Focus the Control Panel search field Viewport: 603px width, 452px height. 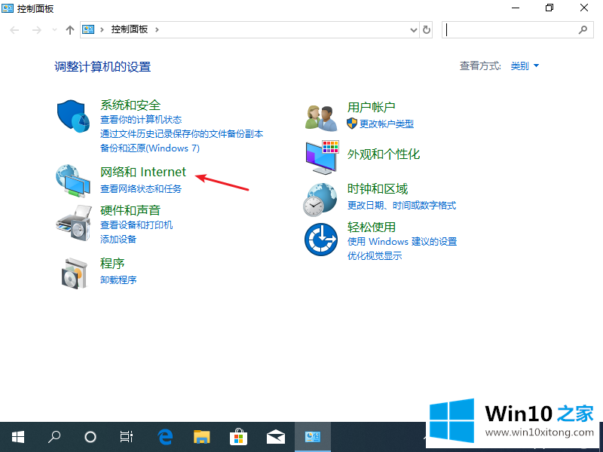[518, 29]
